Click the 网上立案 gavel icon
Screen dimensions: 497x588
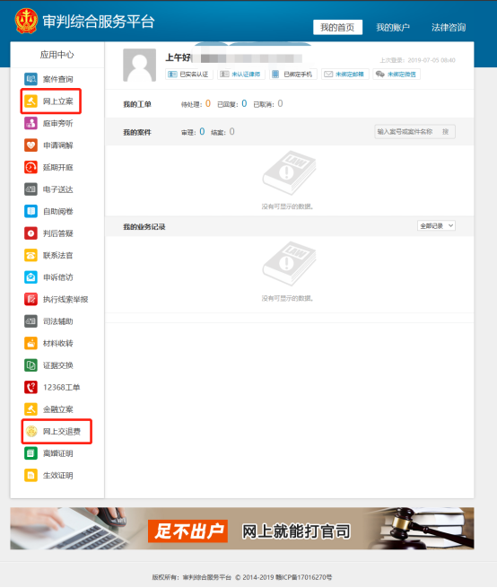pyautogui.click(x=31, y=101)
